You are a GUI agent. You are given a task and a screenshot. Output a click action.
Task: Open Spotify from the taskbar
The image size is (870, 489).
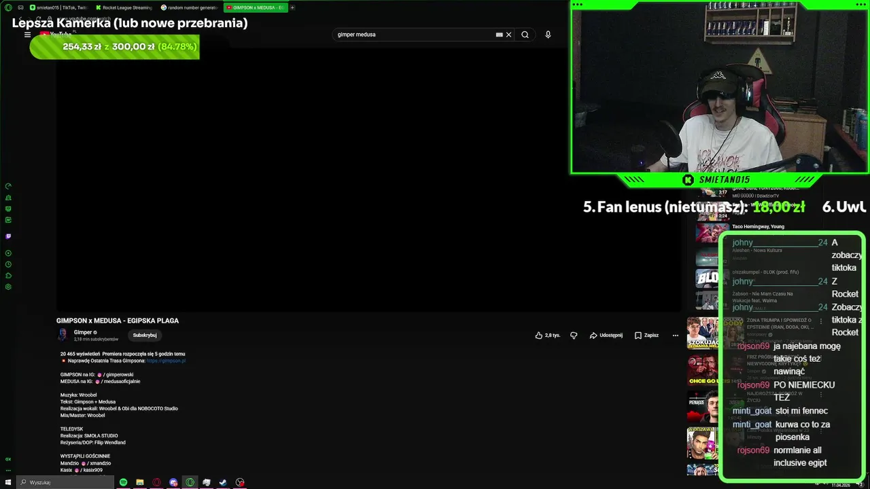[x=123, y=482]
